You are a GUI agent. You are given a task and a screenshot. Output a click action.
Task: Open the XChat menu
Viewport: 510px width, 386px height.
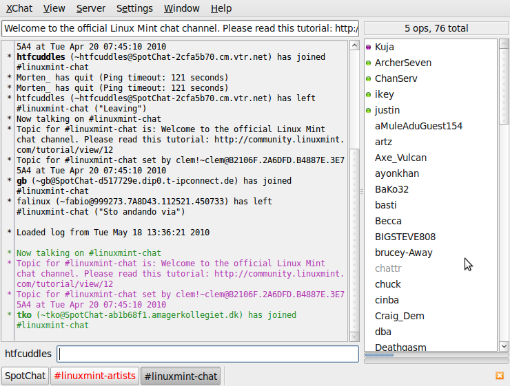click(x=19, y=8)
